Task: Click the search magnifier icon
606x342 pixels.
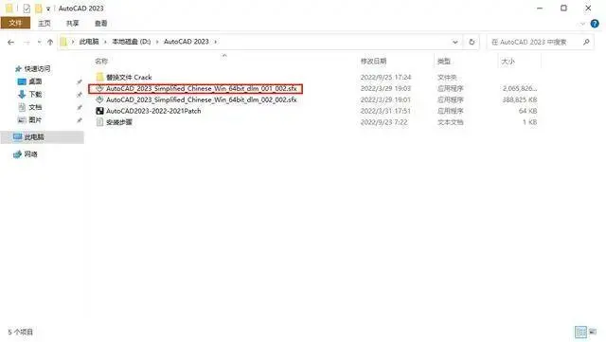Action: pyautogui.click(x=586, y=42)
